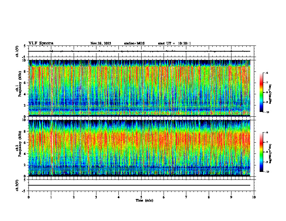Viewport: 286px width, 221px height.
Task: Click the log(PSD) label beside ch.2 colorbar
Action: click(x=270, y=153)
